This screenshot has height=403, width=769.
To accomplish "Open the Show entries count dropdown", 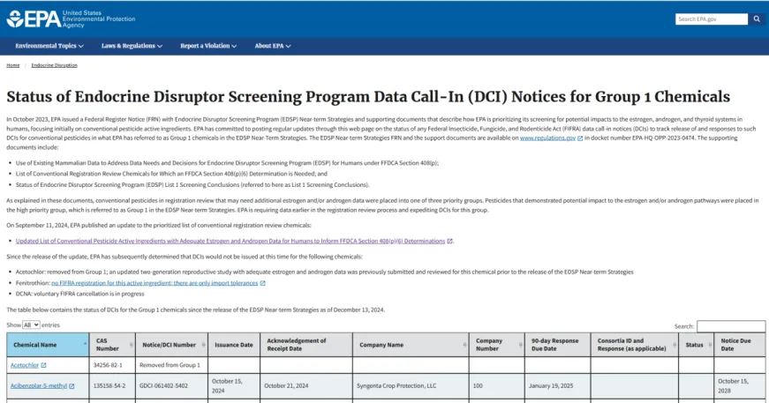I will tap(31, 325).
